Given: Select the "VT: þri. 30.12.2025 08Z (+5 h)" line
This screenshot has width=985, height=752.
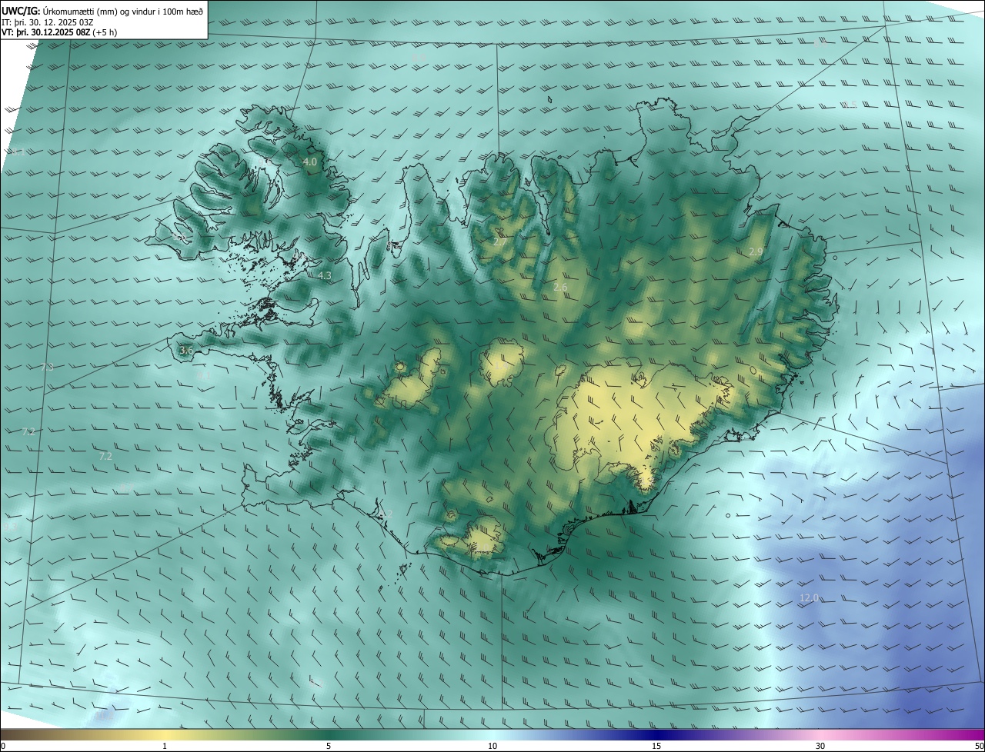Looking at the screenshot, I should [x=59, y=32].
